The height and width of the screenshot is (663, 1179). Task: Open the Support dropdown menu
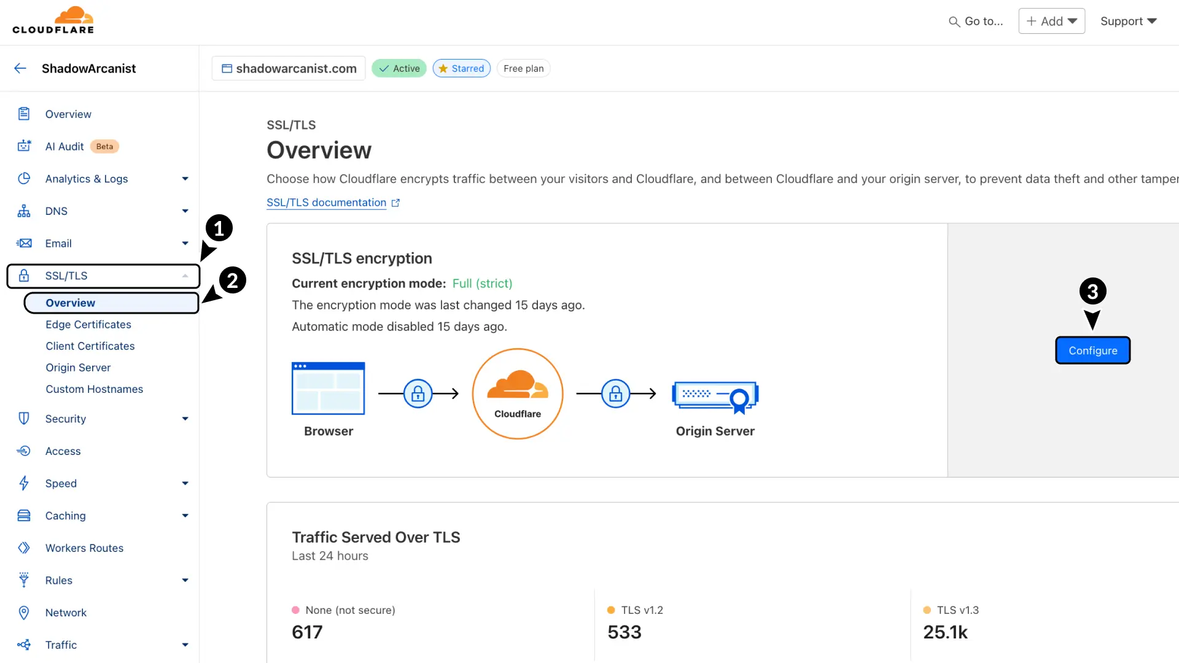click(1128, 21)
